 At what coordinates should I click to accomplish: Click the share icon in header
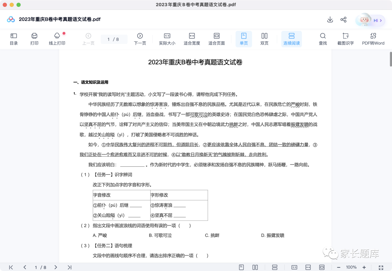point(343,20)
